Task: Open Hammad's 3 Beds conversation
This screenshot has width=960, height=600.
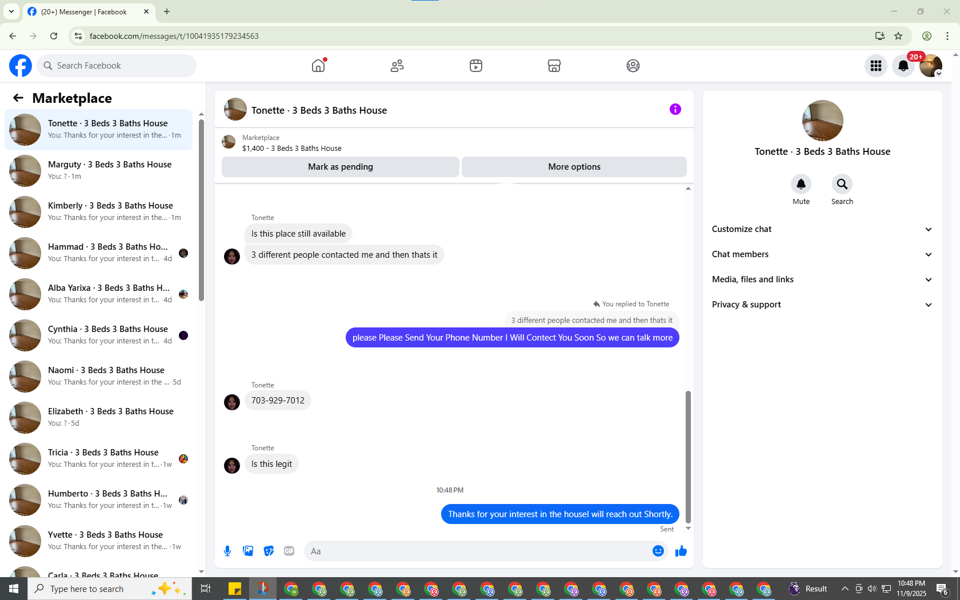Action: point(98,253)
